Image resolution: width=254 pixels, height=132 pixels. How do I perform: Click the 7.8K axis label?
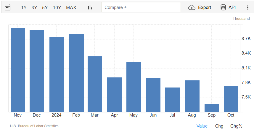(x=246, y=82)
